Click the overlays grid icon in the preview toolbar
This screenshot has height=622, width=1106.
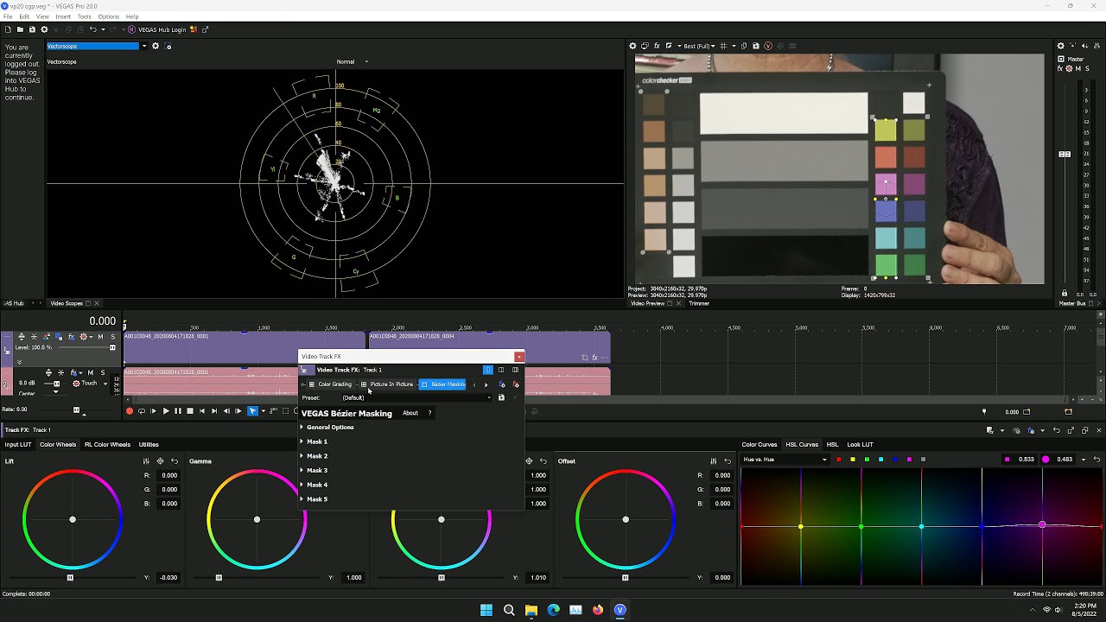tap(723, 46)
